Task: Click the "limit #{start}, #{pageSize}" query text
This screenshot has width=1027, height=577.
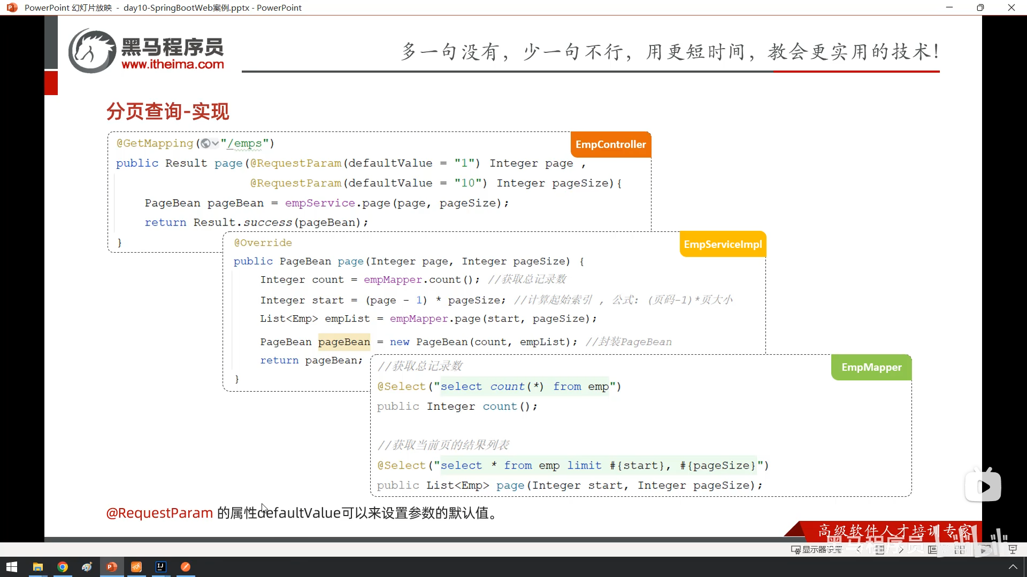Action: click(662, 465)
